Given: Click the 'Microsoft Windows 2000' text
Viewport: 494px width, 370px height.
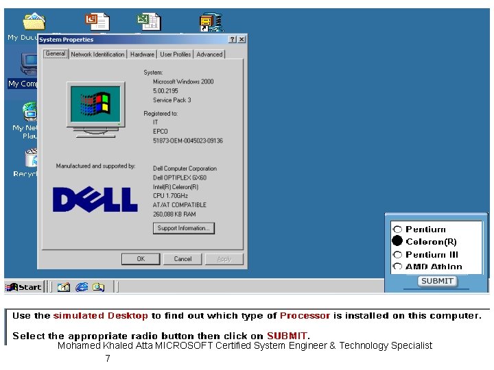Looking at the screenshot, I should click(183, 82).
